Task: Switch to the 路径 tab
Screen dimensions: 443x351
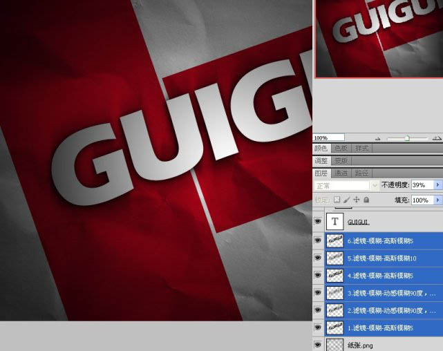Action: coord(361,173)
